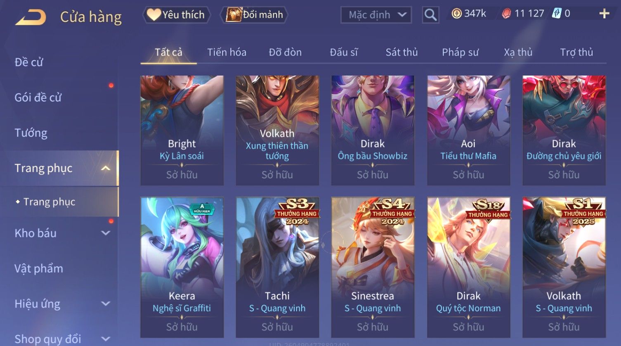Image resolution: width=621 pixels, height=346 pixels.
Task: Open the Mặc định sort dropdown
Action: click(376, 15)
